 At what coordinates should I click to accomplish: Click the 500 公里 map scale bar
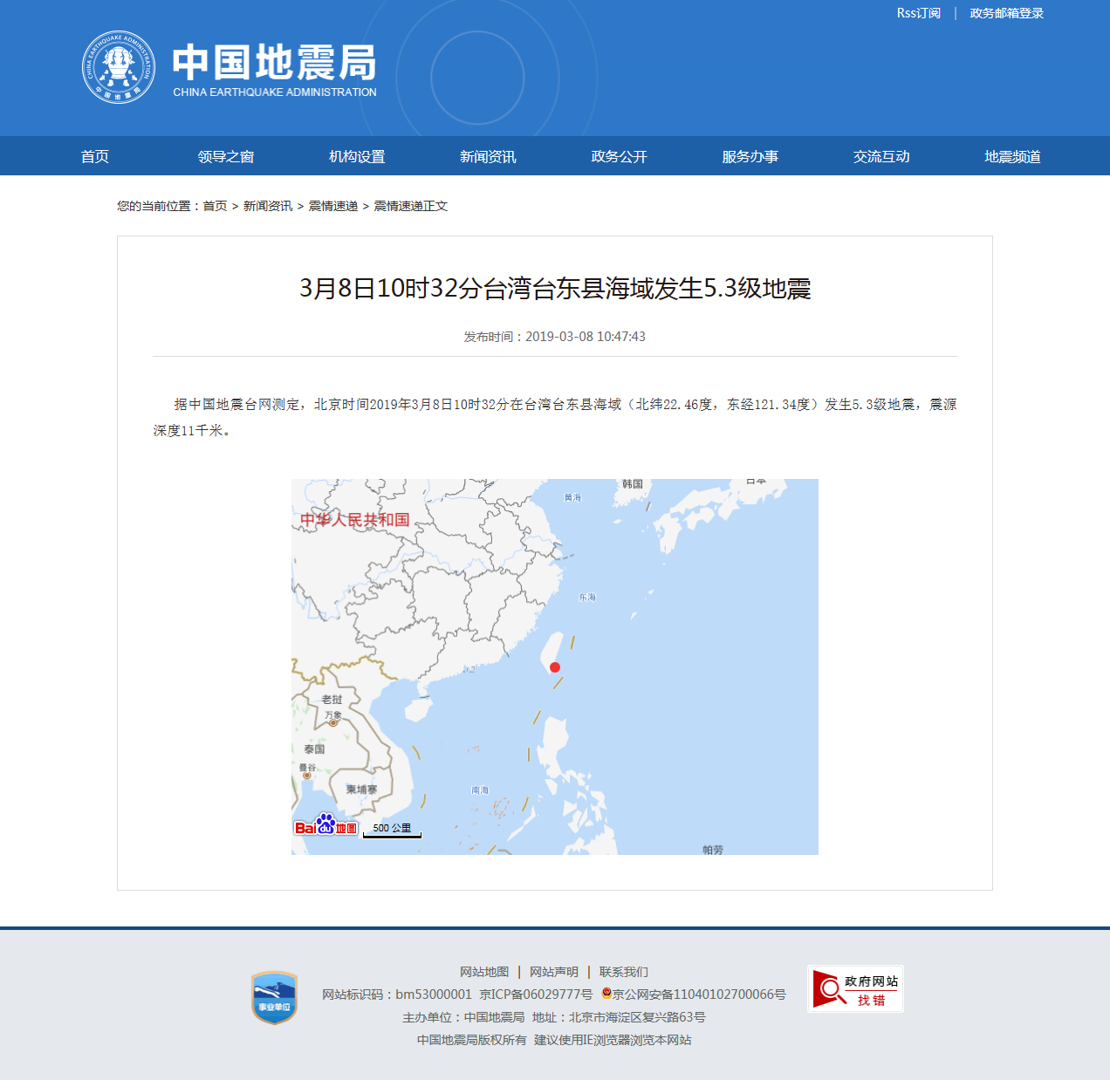tap(392, 830)
